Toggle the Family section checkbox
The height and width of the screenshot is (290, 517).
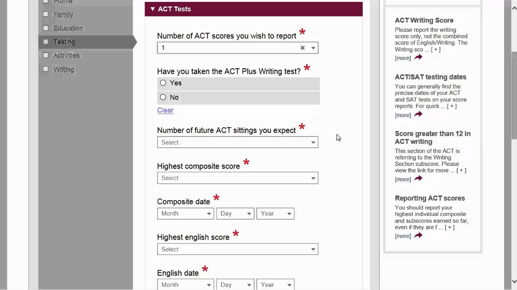(x=46, y=14)
